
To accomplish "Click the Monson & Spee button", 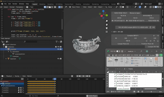I will (x=135, y=13).
